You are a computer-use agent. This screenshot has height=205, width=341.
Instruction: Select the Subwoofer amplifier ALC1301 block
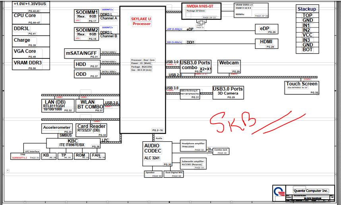pyautogui.click(x=193, y=164)
